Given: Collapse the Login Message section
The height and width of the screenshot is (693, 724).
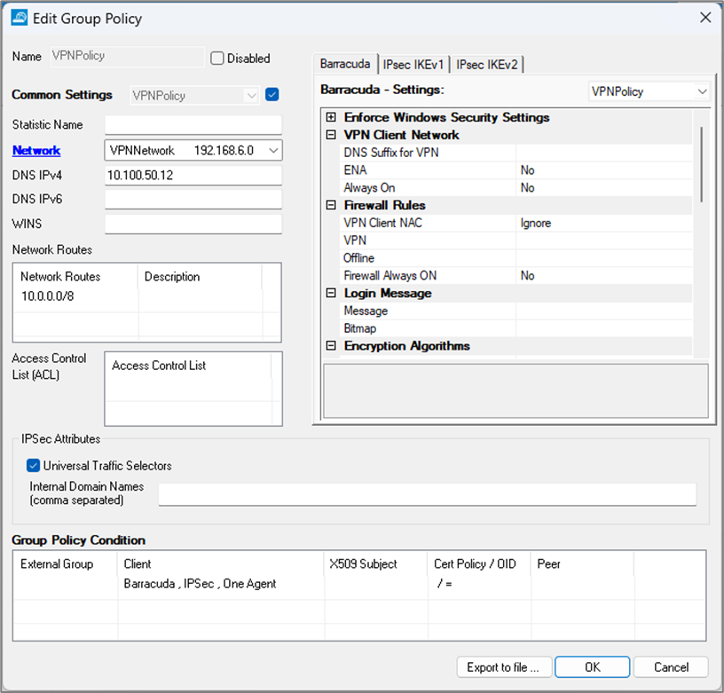Looking at the screenshot, I should [x=331, y=293].
